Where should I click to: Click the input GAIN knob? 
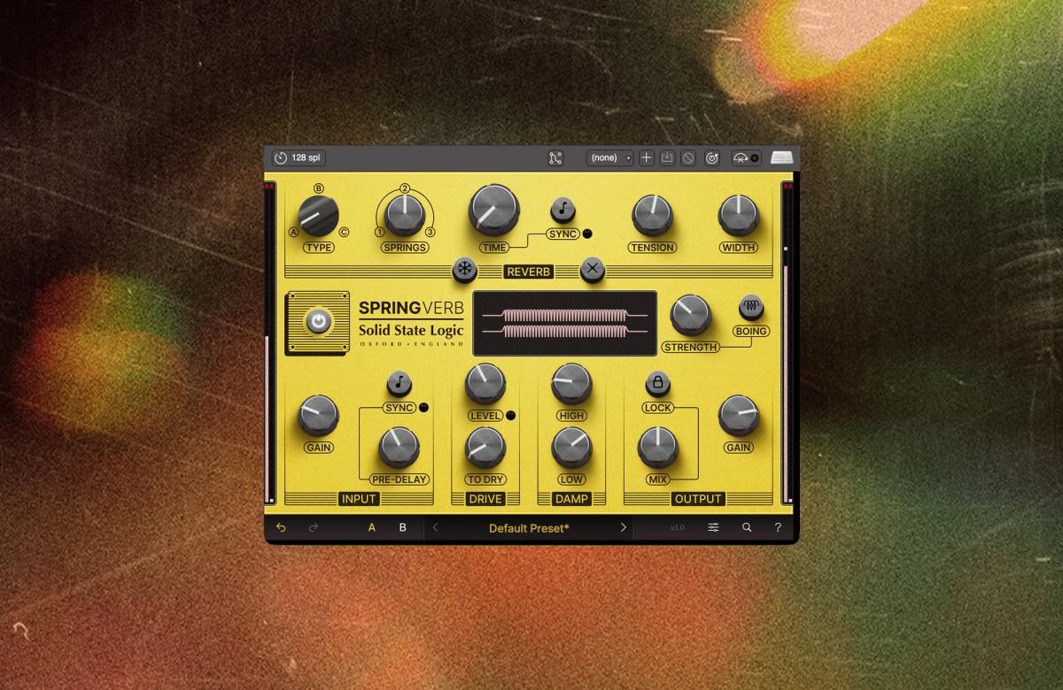(x=318, y=415)
